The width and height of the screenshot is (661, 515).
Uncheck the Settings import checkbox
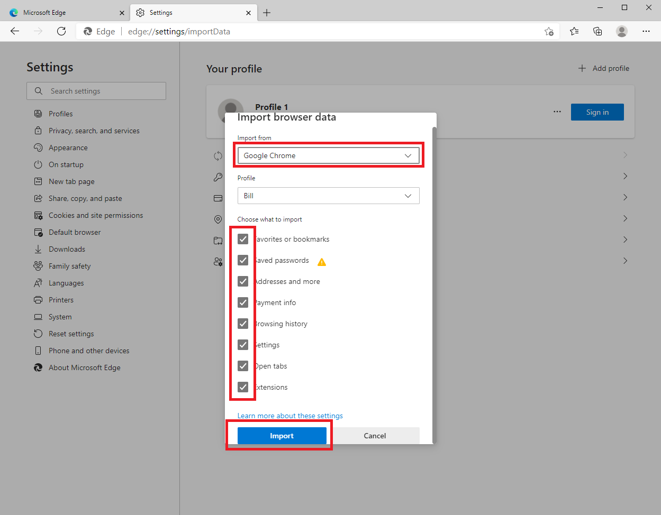pos(243,345)
